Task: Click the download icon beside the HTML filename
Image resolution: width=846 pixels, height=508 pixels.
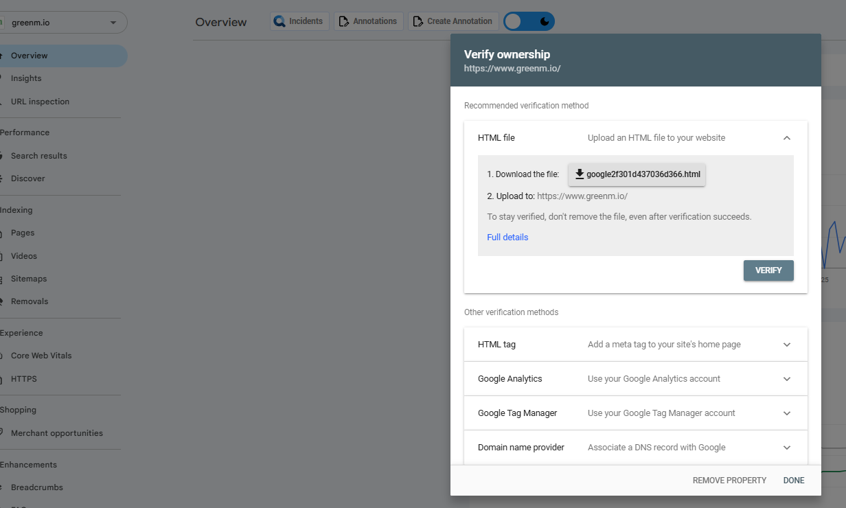Action: (x=580, y=174)
